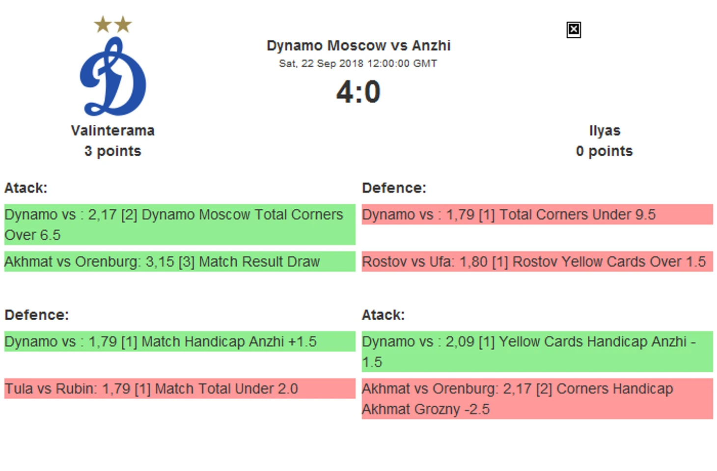Select the Total Corners Under 9.5 bet
Viewport: 717px width, 471px height.
coord(537,215)
